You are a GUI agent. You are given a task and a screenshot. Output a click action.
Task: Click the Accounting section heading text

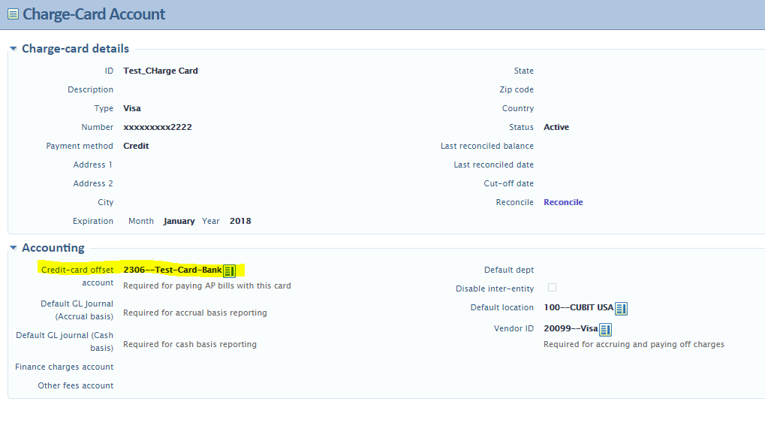tap(53, 248)
